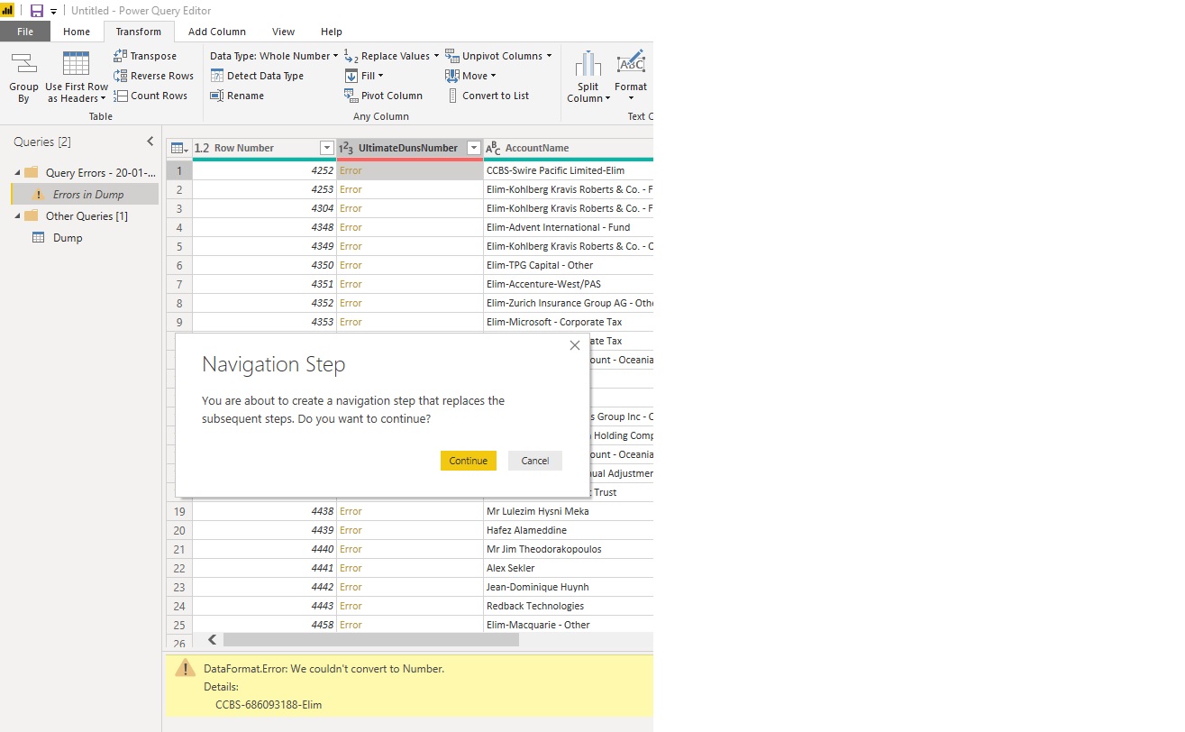Collapse the Other Queries folder

pos(18,216)
